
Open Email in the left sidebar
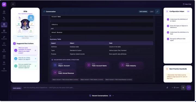click(4, 57)
